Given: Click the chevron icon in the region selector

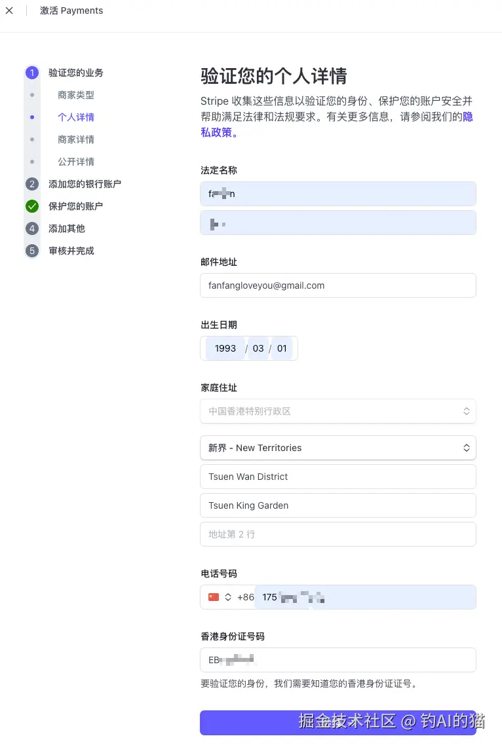Looking at the screenshot, I should (467, 411).
